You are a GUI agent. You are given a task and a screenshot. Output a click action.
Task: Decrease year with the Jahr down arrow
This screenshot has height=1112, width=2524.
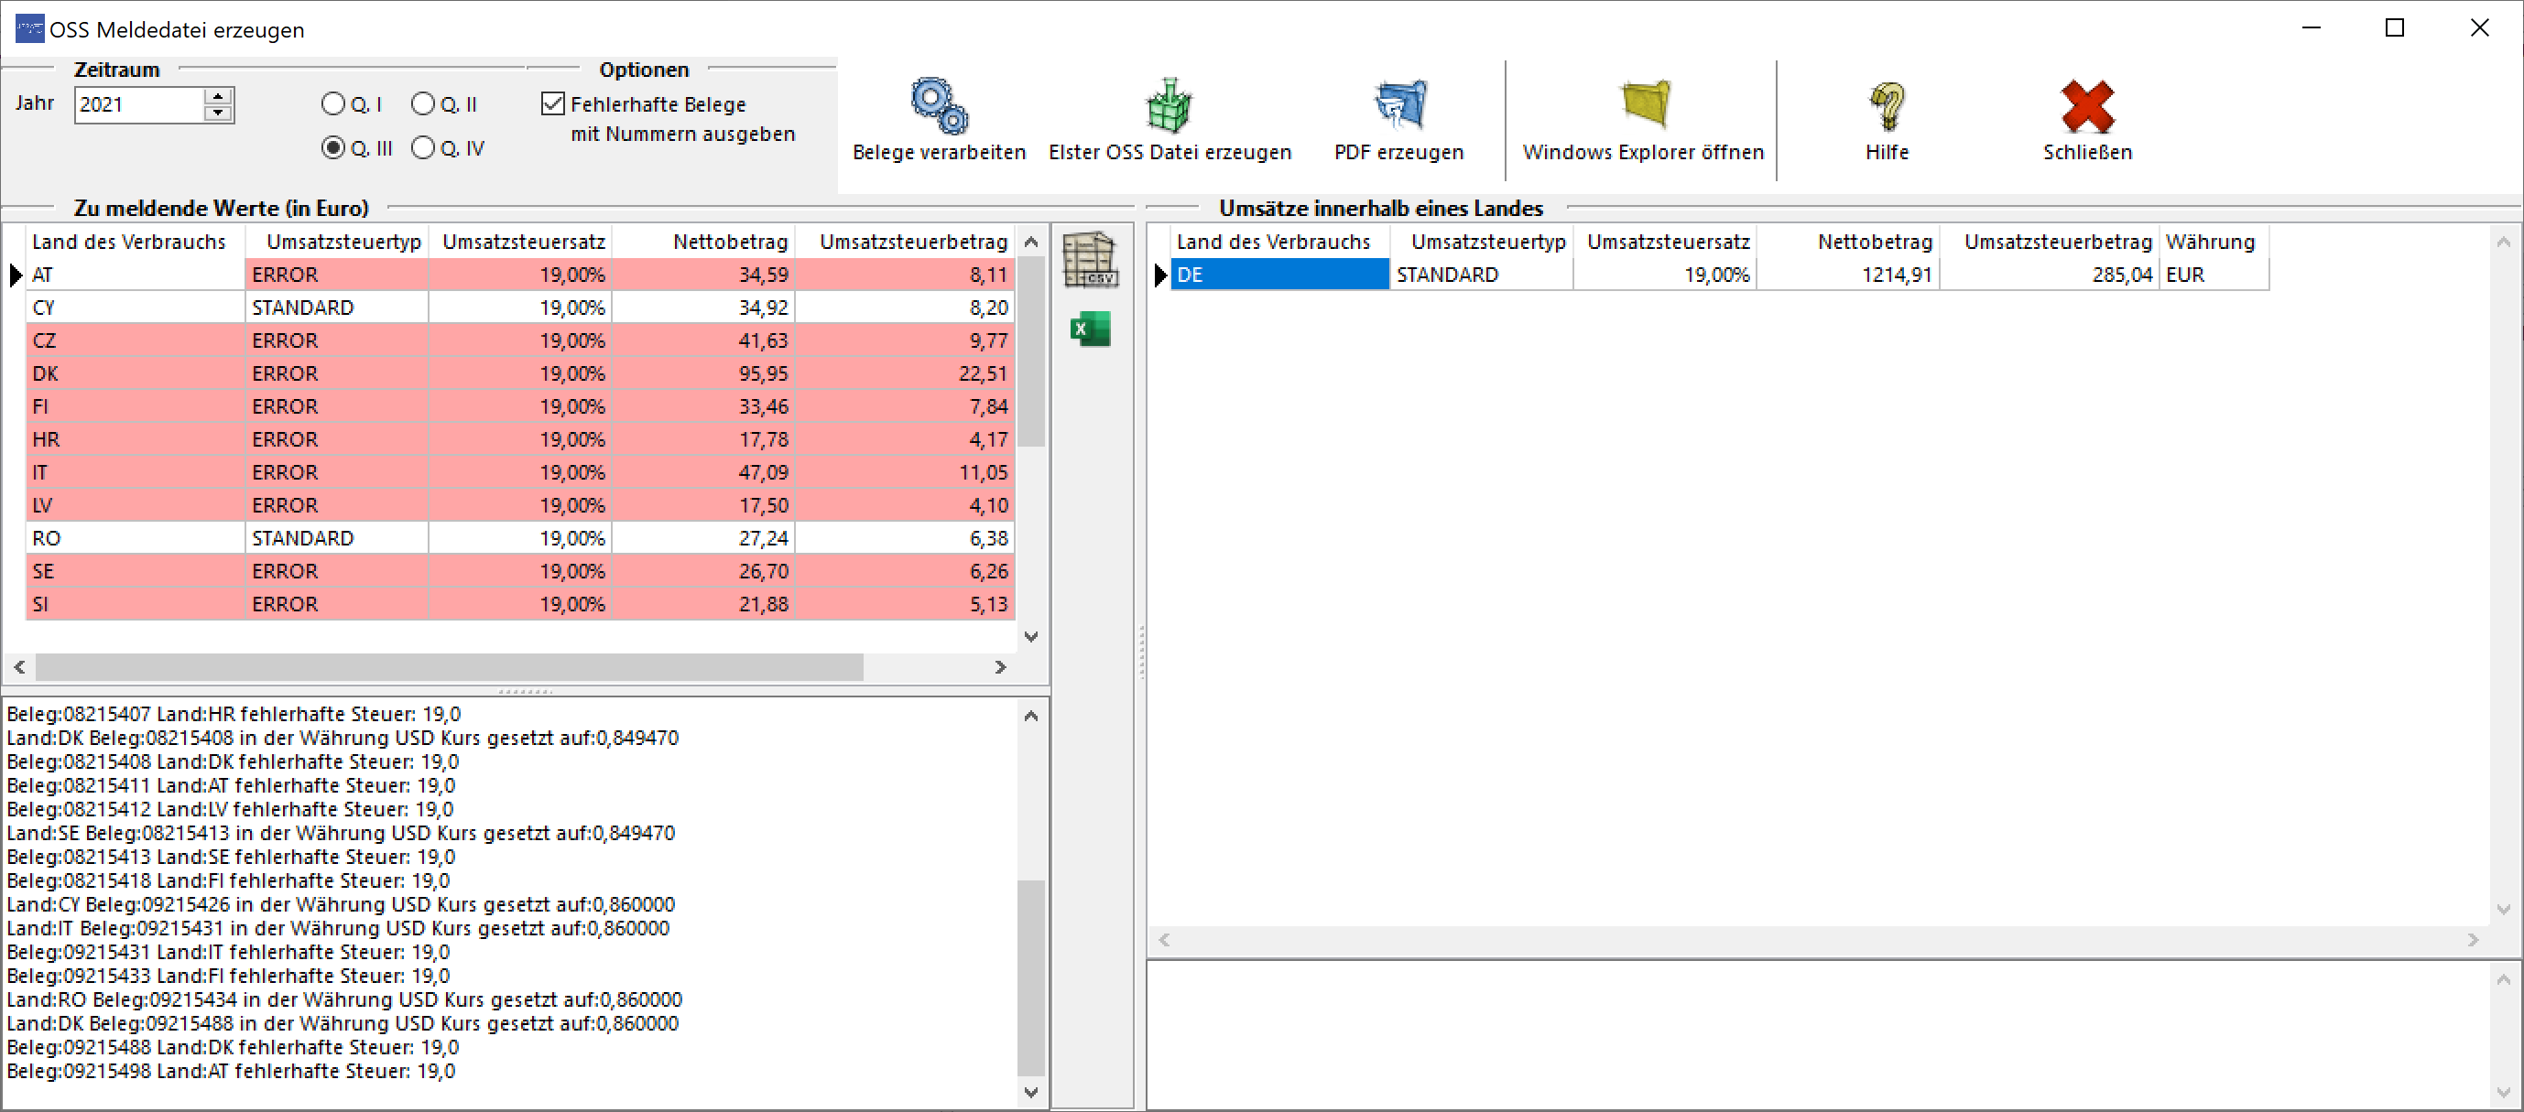coord(219,113)
